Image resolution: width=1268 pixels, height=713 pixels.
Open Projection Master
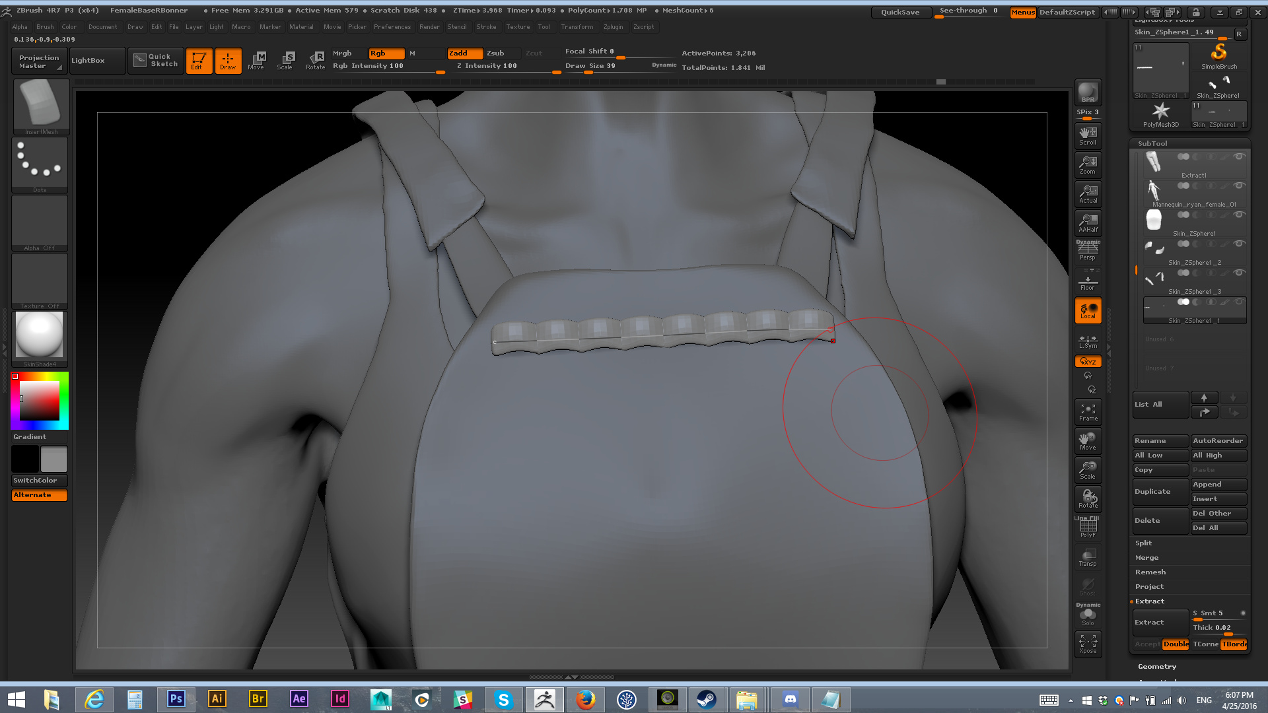(x=40, y=61)
